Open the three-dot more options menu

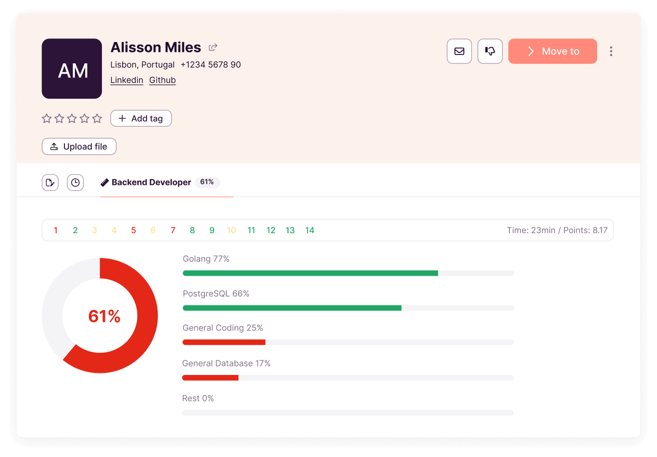(611, 51)
